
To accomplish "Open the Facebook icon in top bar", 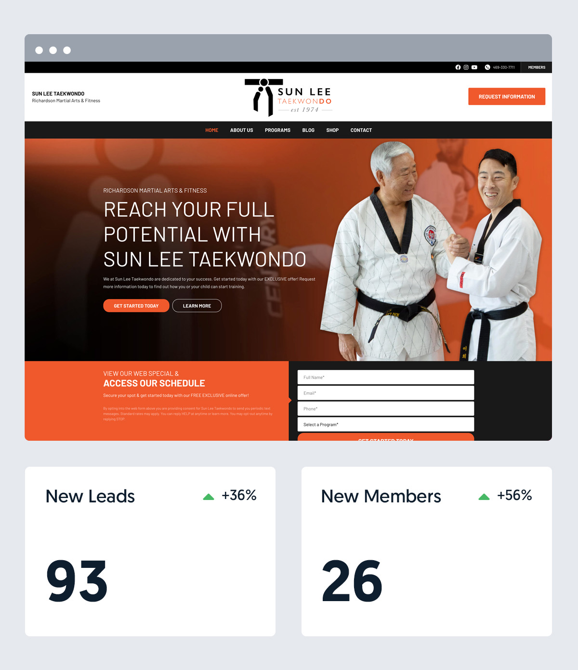I will pos(458,67).
